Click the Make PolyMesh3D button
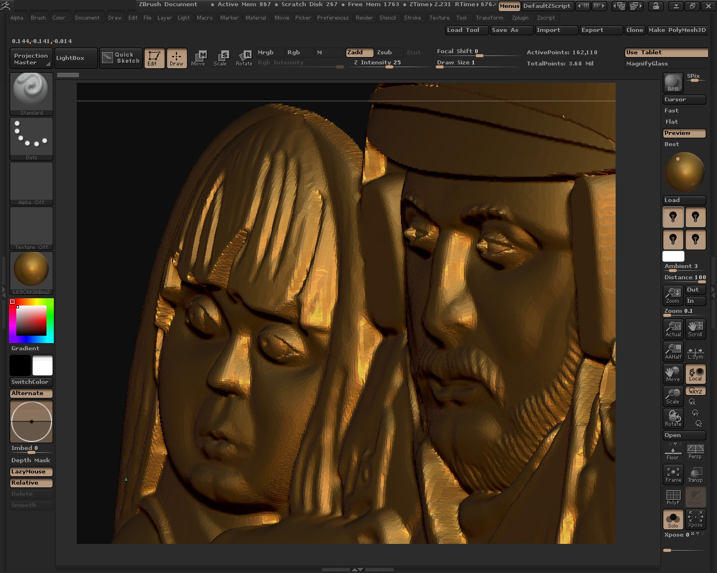Image resolution: width=717 pixels, height=573 pixels. [677, 30]
